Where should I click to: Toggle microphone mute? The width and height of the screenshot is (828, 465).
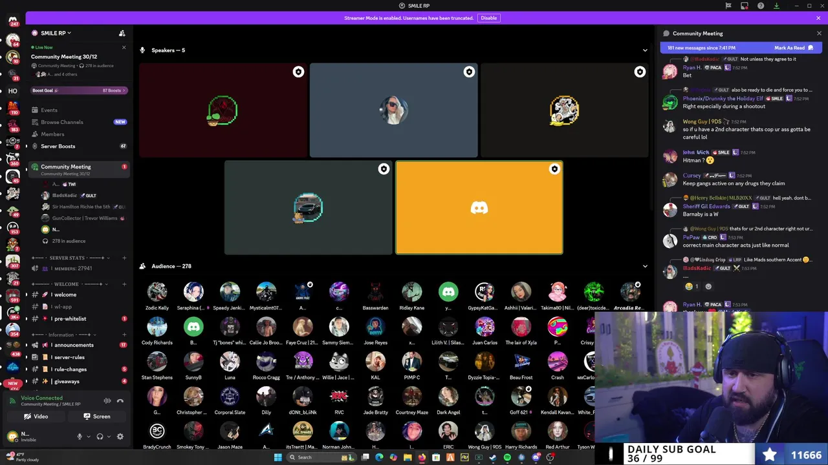(x=80, y=437)
